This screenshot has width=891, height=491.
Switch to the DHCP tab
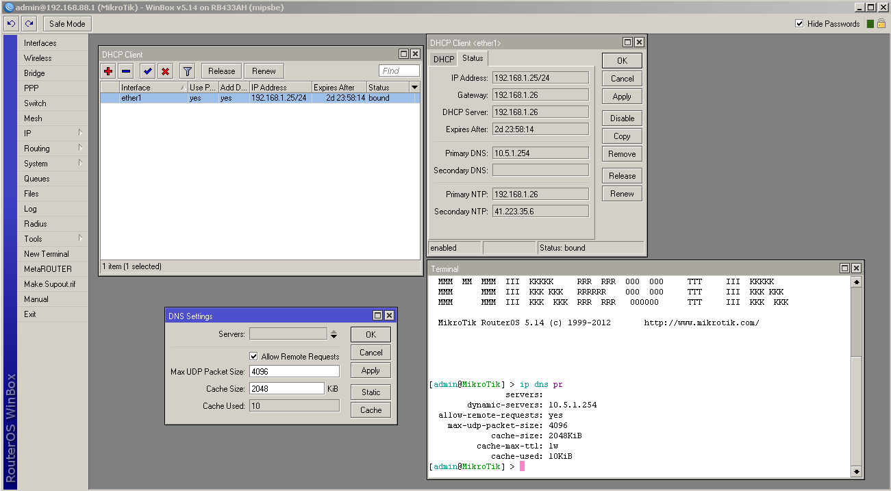tap(443, 60)
